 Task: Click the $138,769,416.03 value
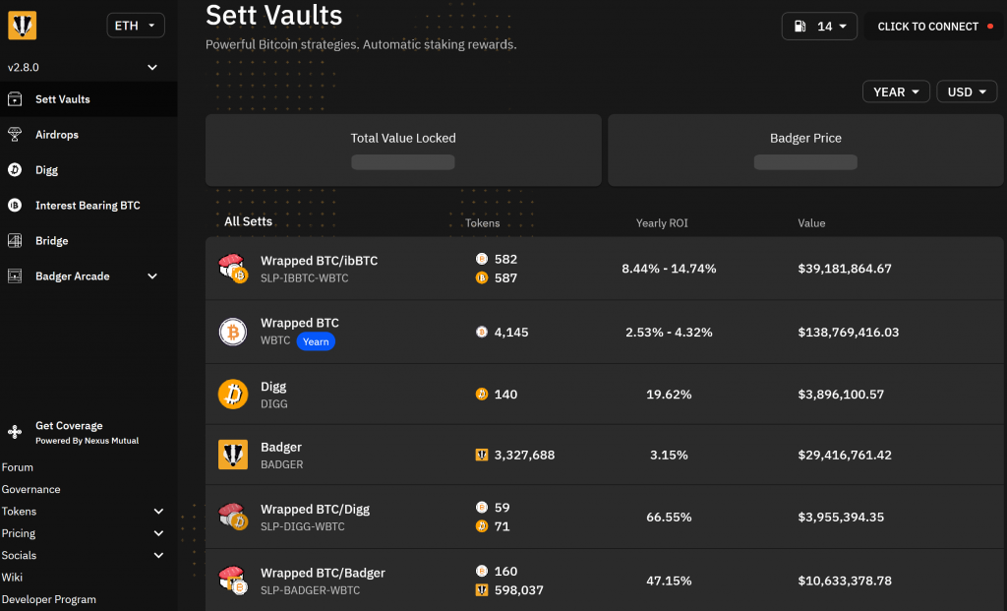(x=849, y=333)
